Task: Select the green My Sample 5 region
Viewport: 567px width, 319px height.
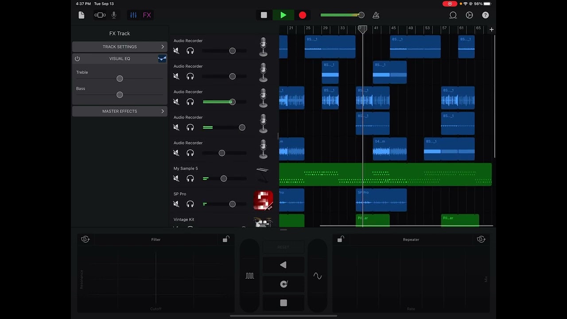Action: pos(385,175)
